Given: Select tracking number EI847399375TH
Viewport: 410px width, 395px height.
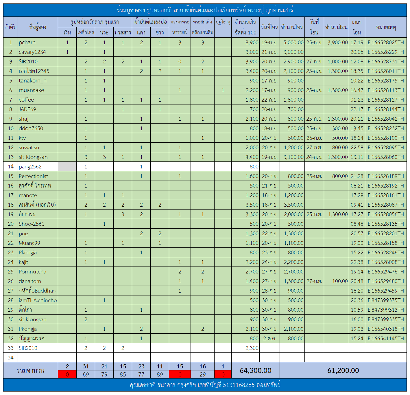Looking at the screenshot, I should click(386, 300).
